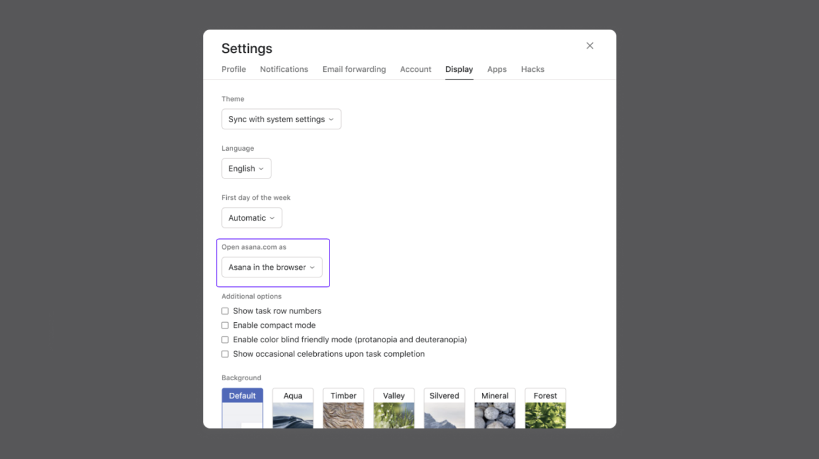This screenshot has width=819, height=459.
Task: Select the Aqua background
Action: point(292,407)
